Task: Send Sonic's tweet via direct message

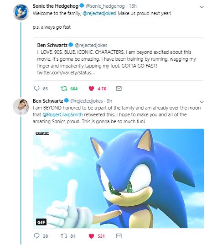Action: point(119,89)
